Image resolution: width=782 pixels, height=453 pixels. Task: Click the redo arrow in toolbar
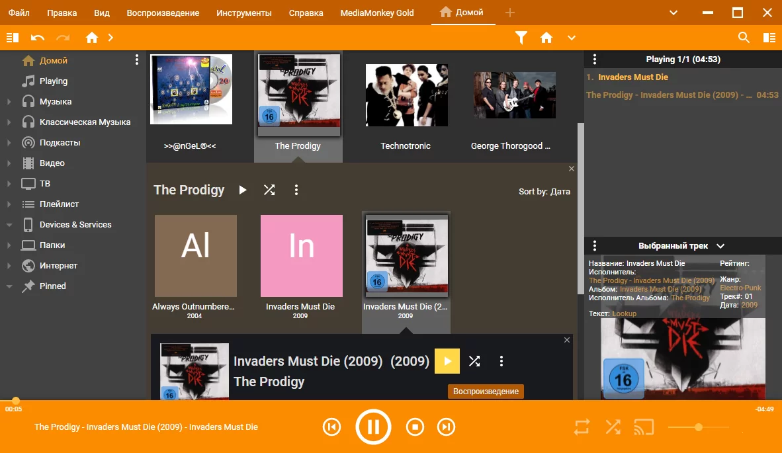(x=63, y=38)
